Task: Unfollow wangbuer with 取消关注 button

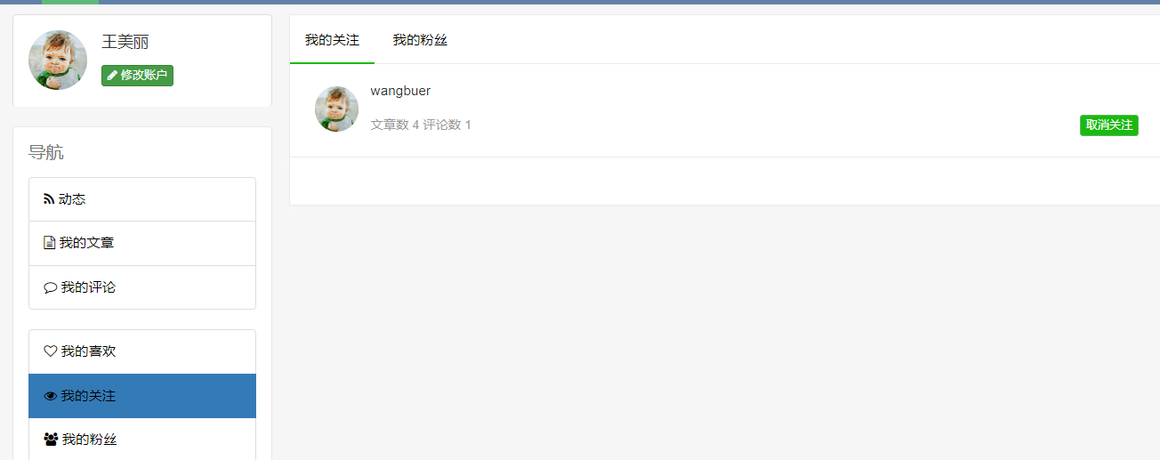Action: click(1109, 125)
